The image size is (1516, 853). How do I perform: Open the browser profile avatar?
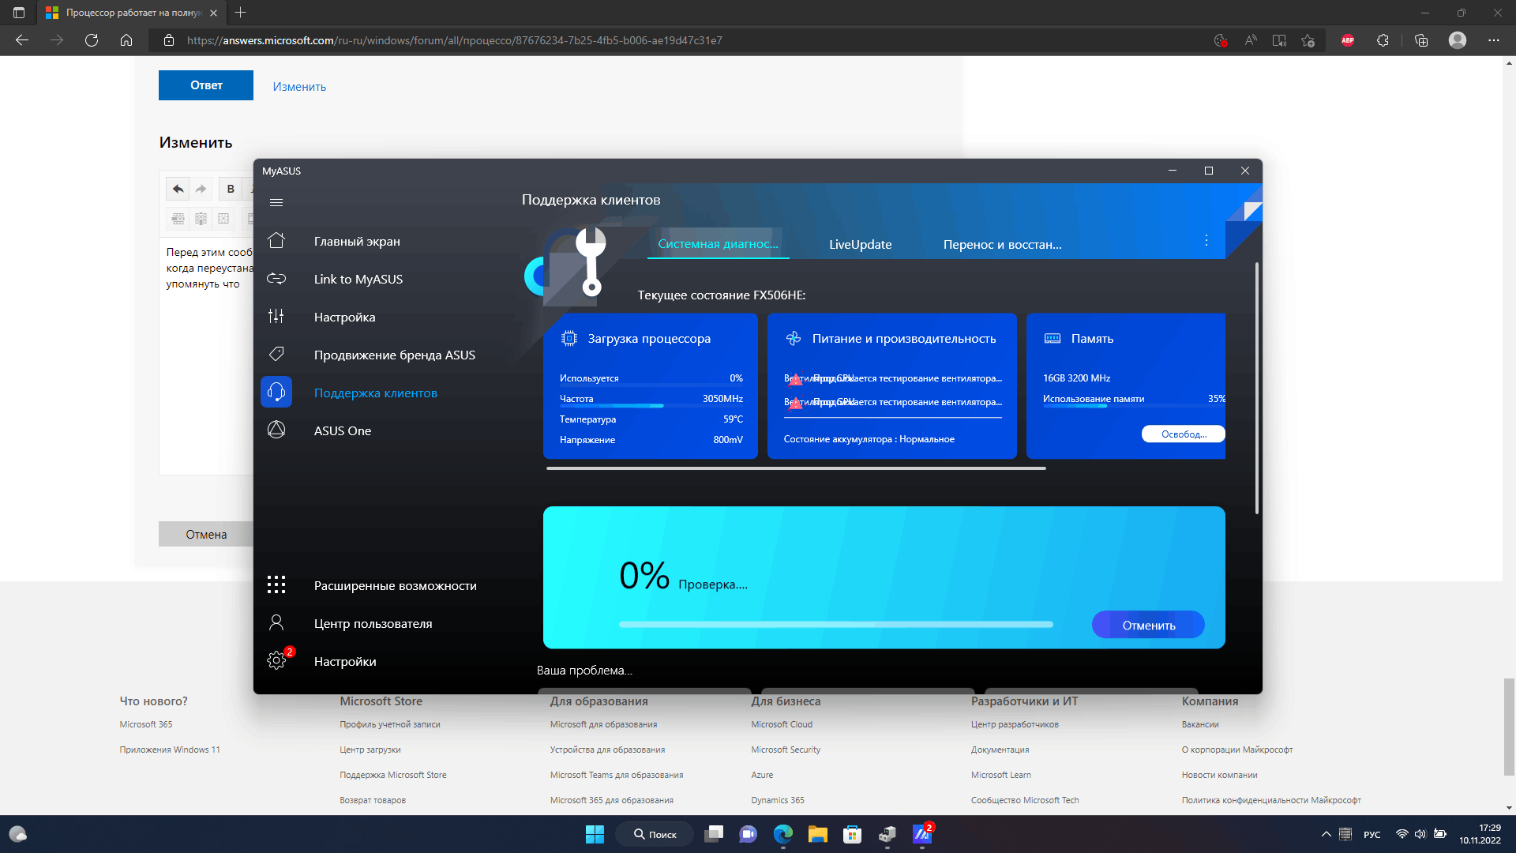click(x=1458, y=40)
